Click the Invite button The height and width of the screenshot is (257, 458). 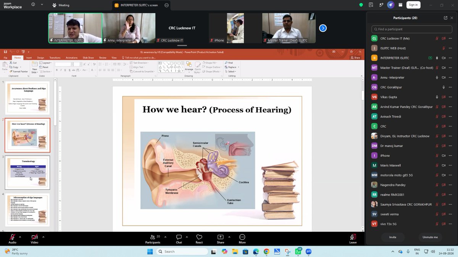point(392,237)
